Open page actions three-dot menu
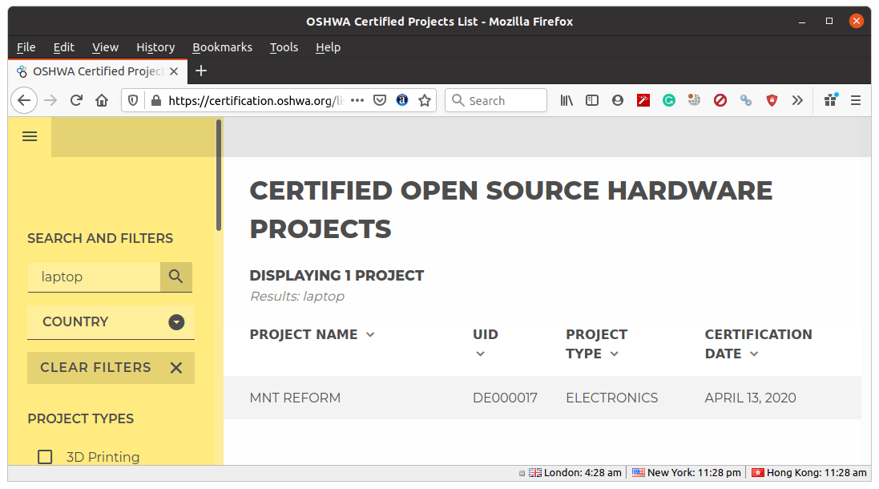879x489 pixels. [357, 100]
